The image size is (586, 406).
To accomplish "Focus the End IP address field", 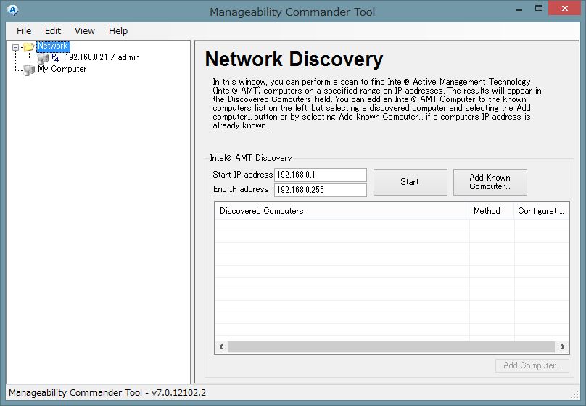I will tap(321, 190).
